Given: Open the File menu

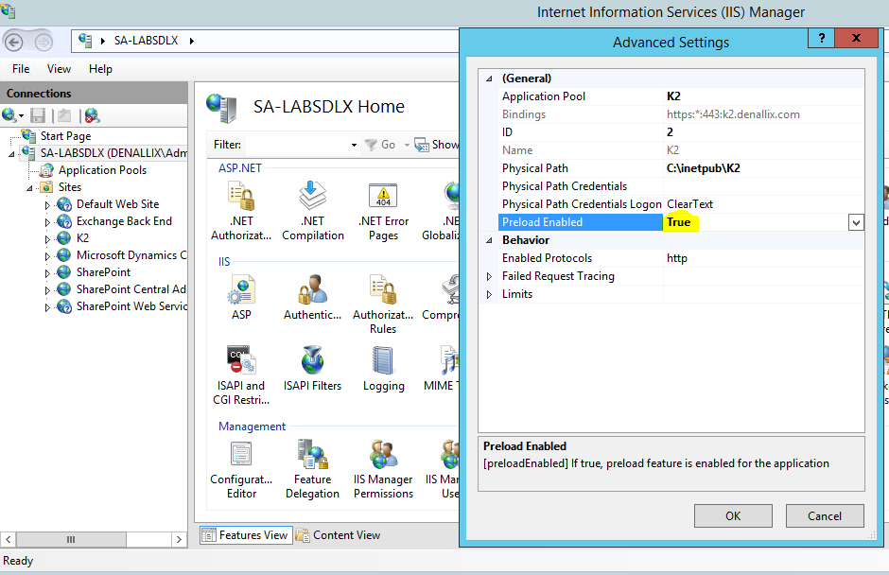Looking at the screenshot, I should [21, 69].
